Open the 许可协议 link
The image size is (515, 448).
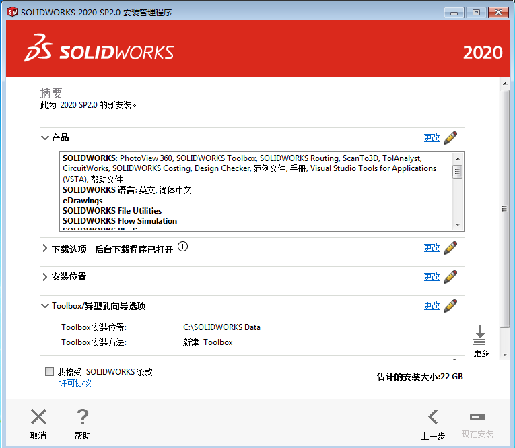[75, 383]
